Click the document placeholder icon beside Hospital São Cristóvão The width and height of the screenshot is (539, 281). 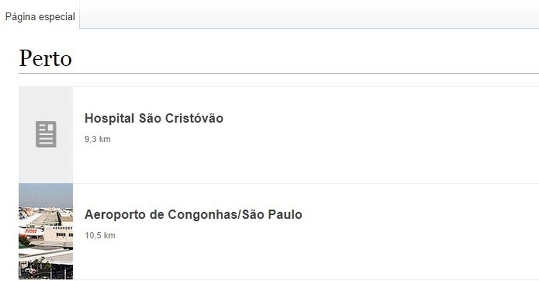coord(46,134)
